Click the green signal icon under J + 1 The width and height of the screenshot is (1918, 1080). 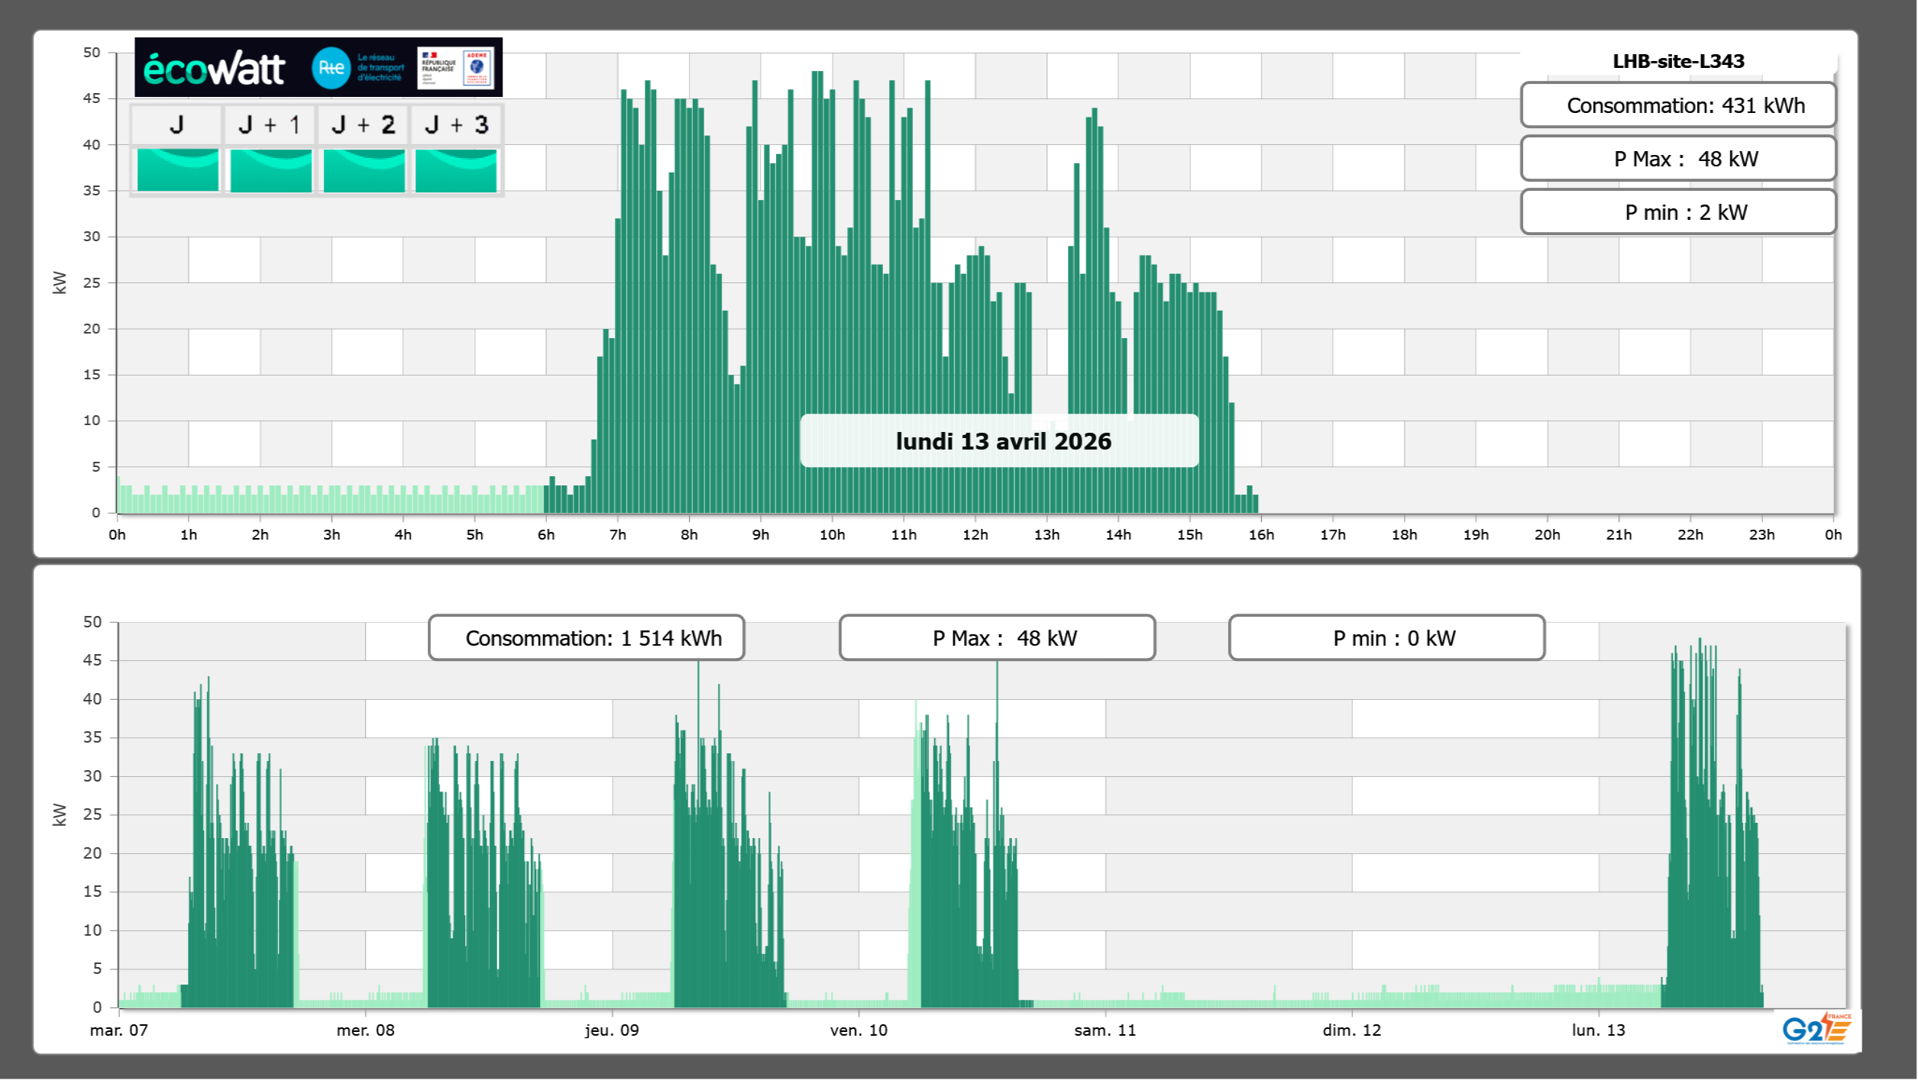270,169
